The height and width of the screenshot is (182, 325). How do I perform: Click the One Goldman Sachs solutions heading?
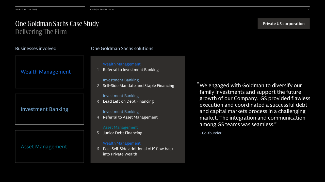[x=122, y=49]
